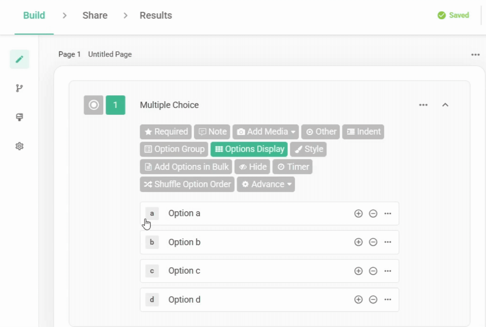The height and width of the screenshot is (327, 486).
Task: Open survey settings gear in sidebar
Action: point(19,146)
